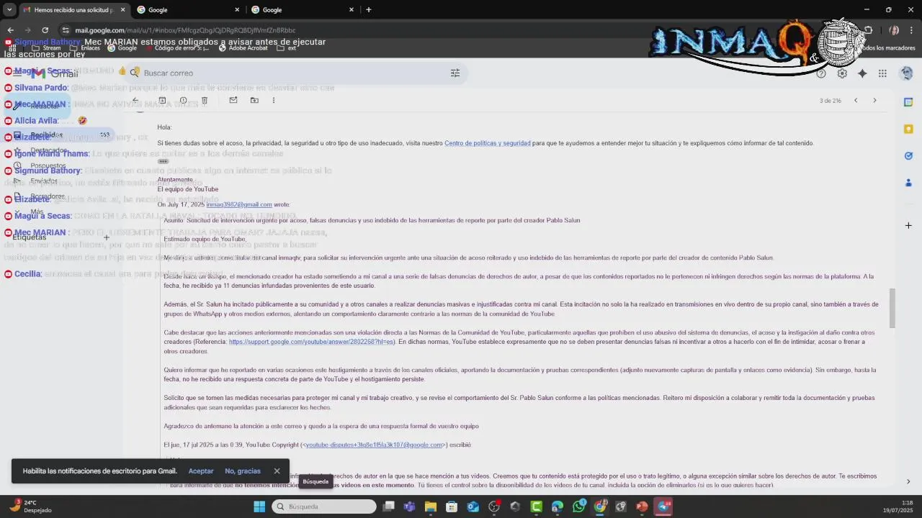The width and height of the screenshot is (922, 518).
Task: Mark the email as unread
Action: pyautogui.click(x=233, y=101)
